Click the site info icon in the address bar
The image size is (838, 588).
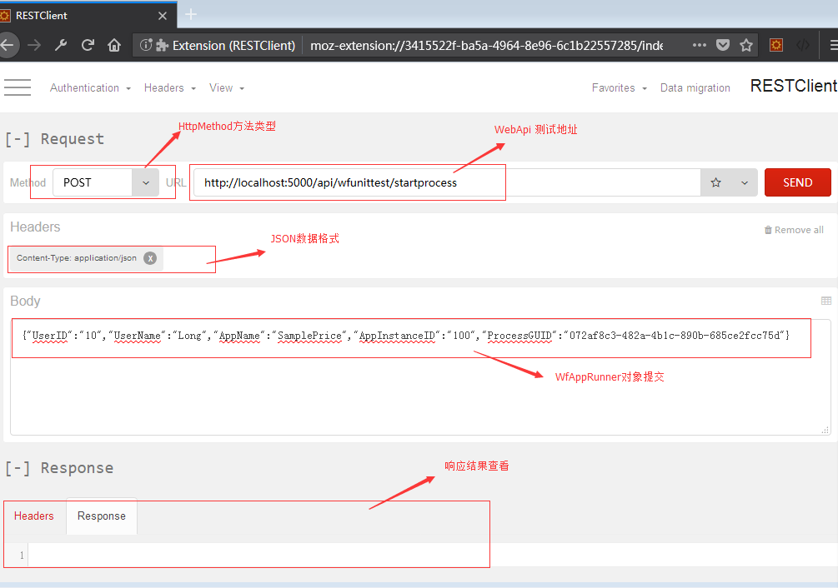(146, 45)
